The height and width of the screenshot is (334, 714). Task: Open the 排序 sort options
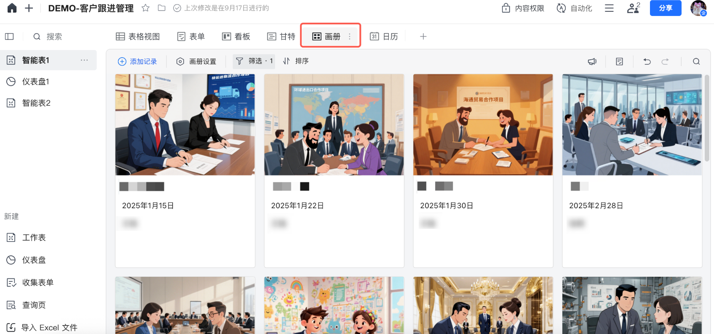coord(296,61)
